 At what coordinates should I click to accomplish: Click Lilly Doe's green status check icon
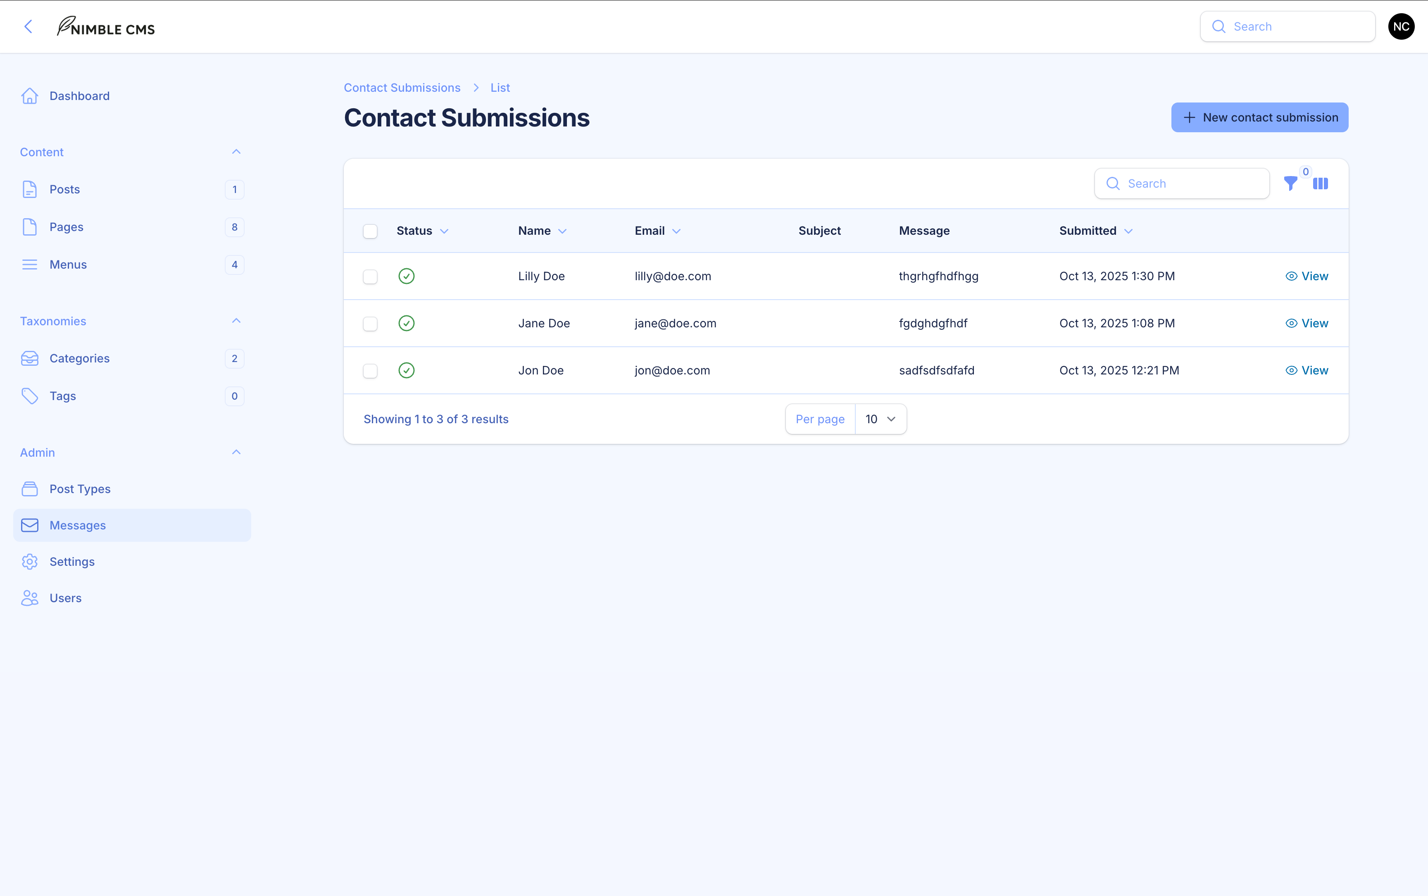(406, 276)
